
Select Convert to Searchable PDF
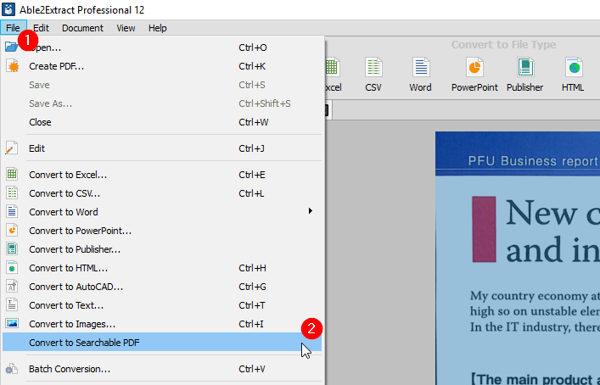[84, 343]
